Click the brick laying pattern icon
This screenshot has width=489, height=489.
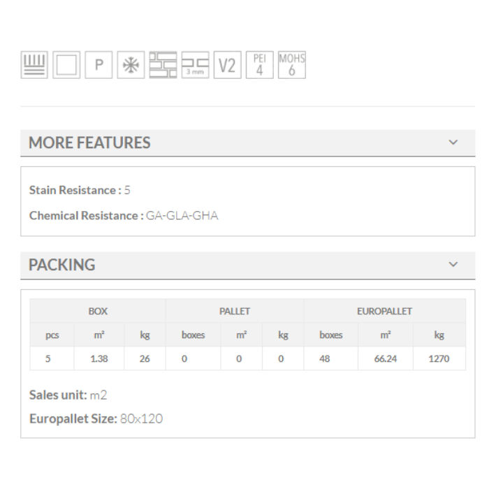164,66
